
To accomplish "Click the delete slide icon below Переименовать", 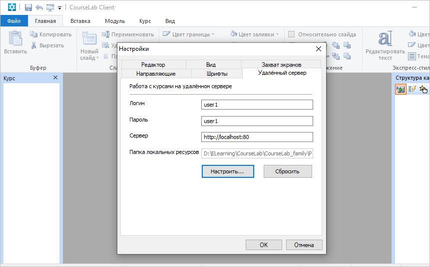I will (x=105, y=45).
